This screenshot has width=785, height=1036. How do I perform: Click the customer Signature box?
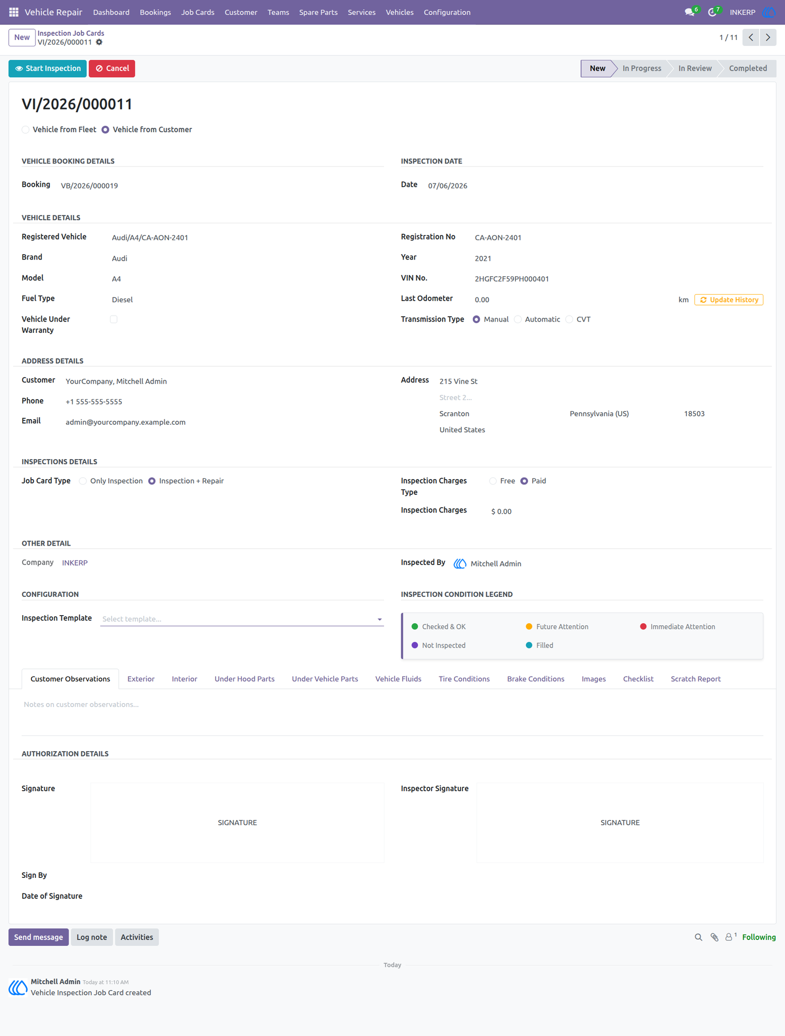(237, 822)
